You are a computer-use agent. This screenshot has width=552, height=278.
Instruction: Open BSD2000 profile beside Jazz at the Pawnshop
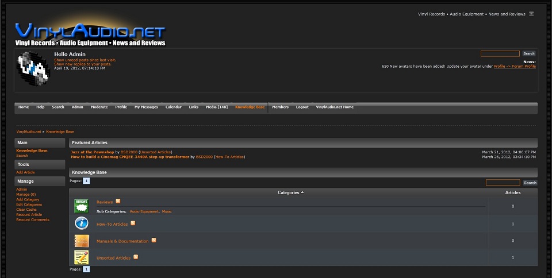click(129, 152)
